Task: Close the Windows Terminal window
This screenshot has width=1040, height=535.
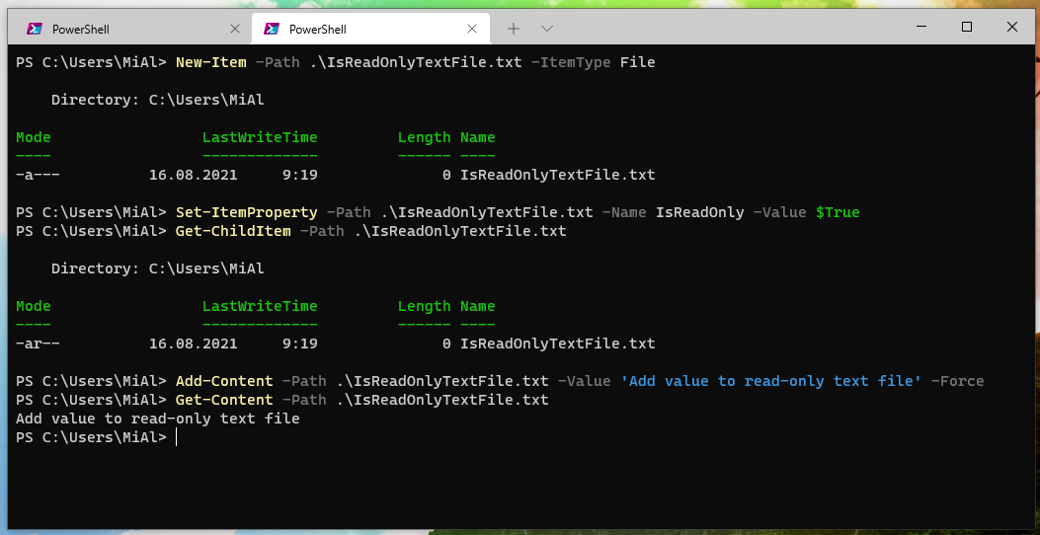Action: point(1012,27)
